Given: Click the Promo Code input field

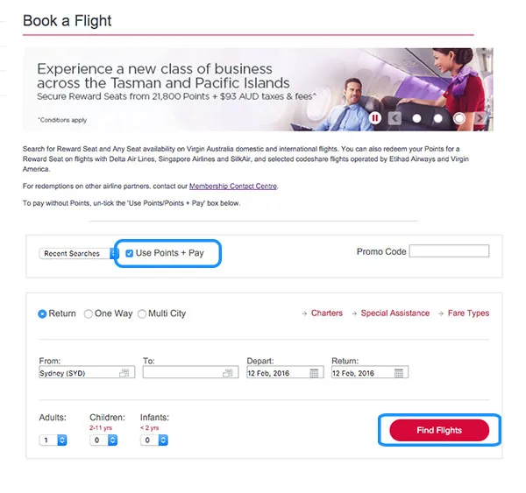Looking at the screenshot, I should [449, 251].
